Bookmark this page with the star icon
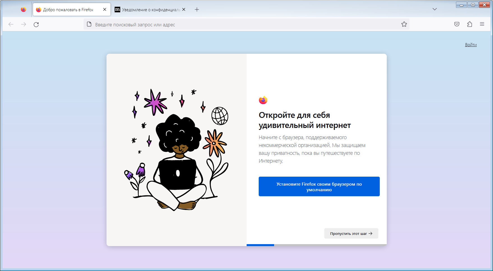The image size is (493, 271). click(x=404, y=24)
